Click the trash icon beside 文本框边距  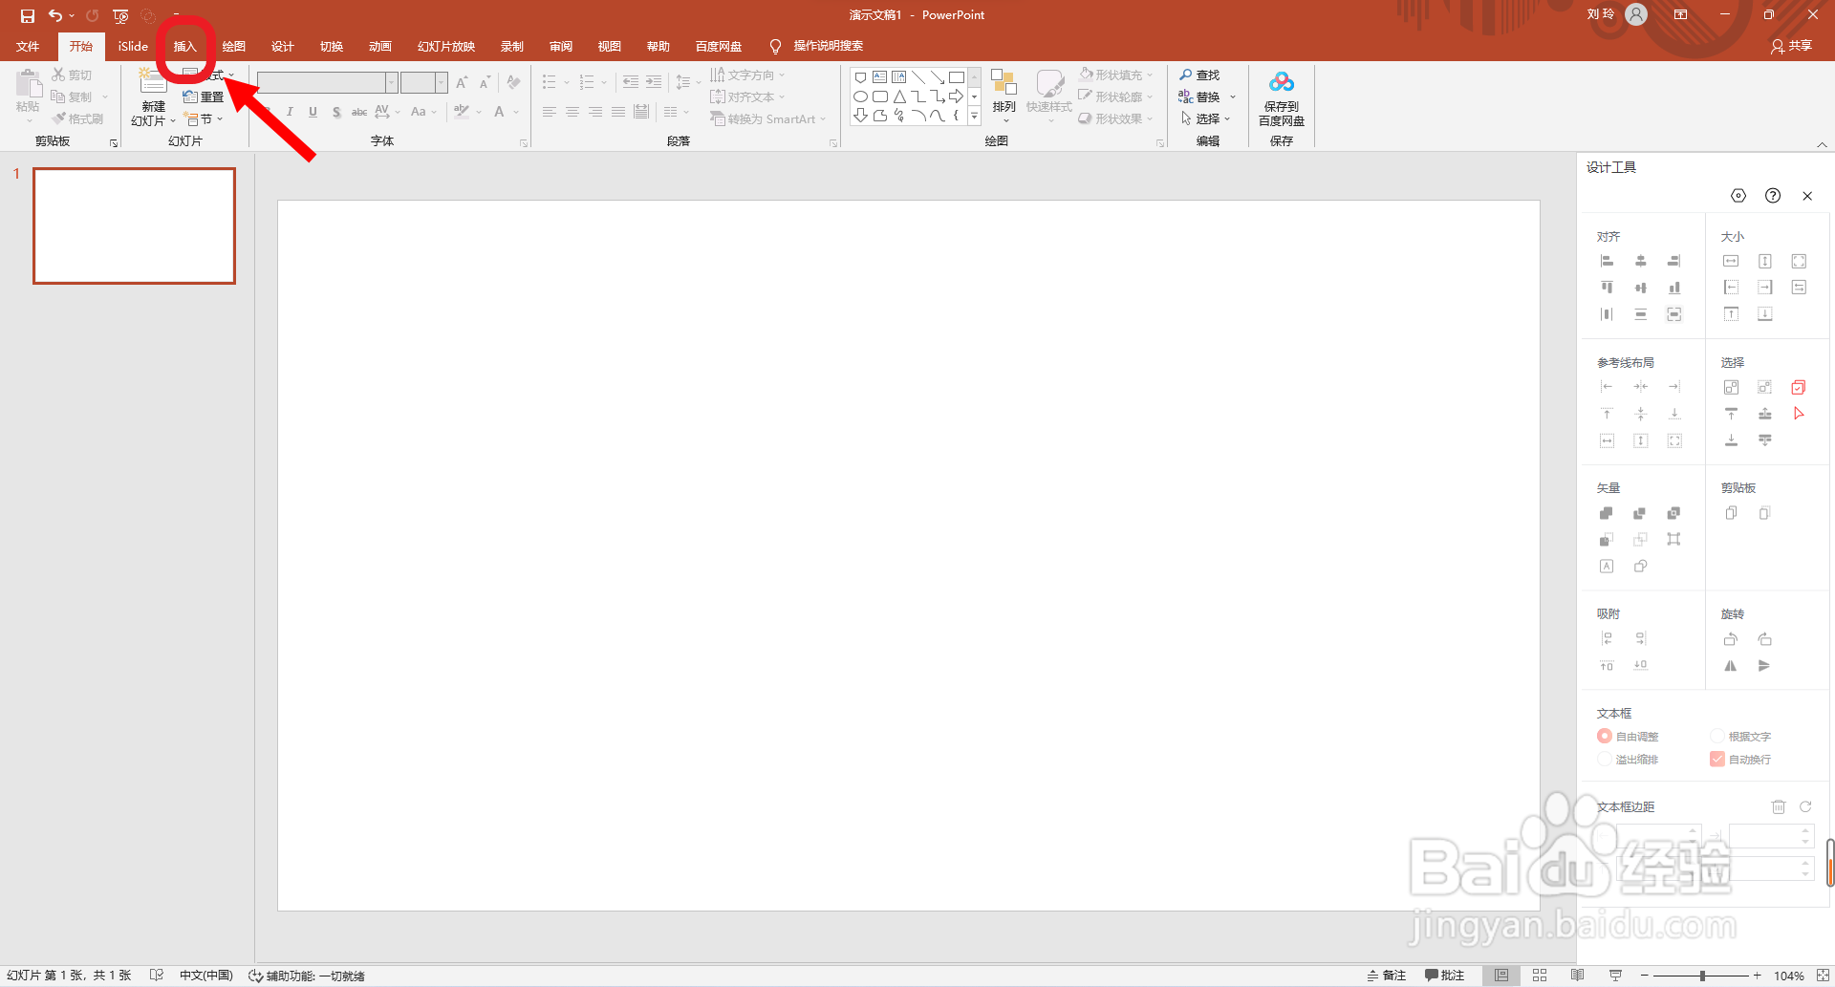click(x=1779, y=806)
